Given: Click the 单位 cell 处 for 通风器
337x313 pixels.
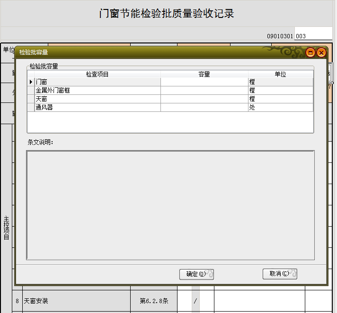Looking at the screenshot, I should pos(281,108).
